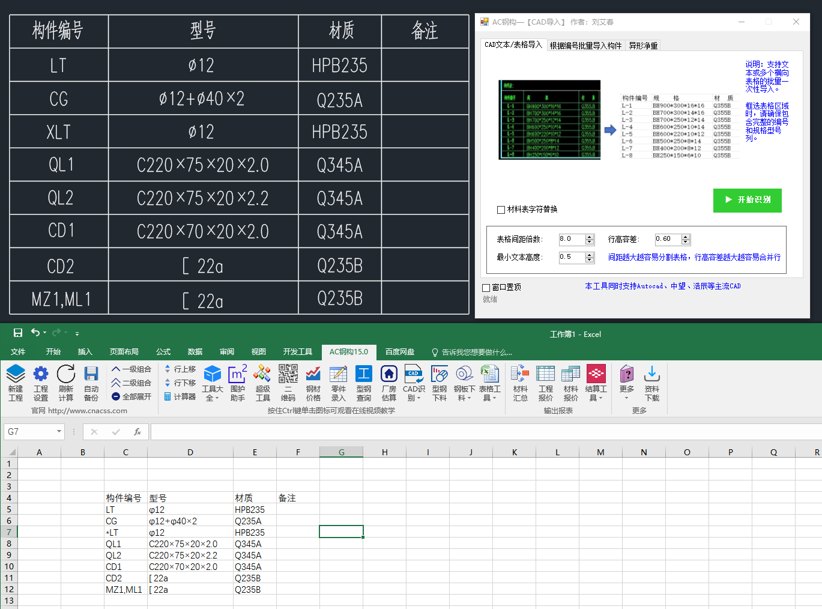Screen dimensions: 822x609
Task: Expand the 表格工具 dropdown arrow
Action: point(494,398)
